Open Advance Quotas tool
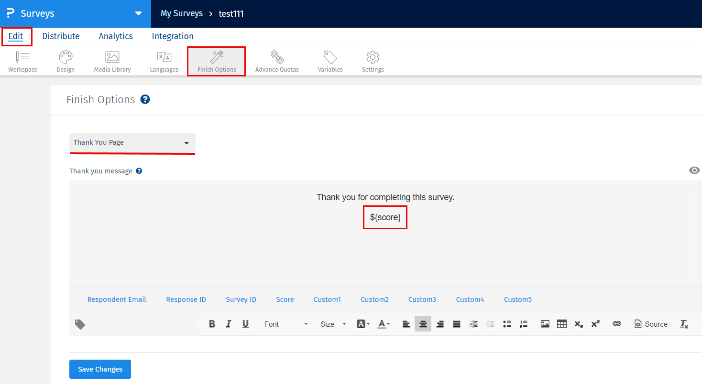702x384 pixels. (x=277, y=62)
